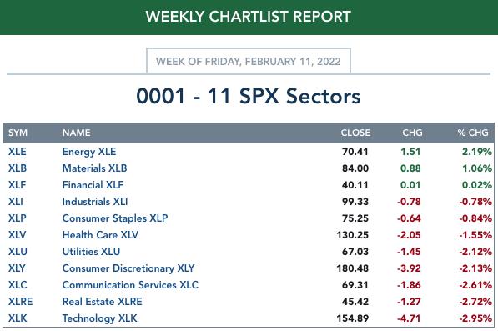Open Materials XLB name link

tap(94, 168)
